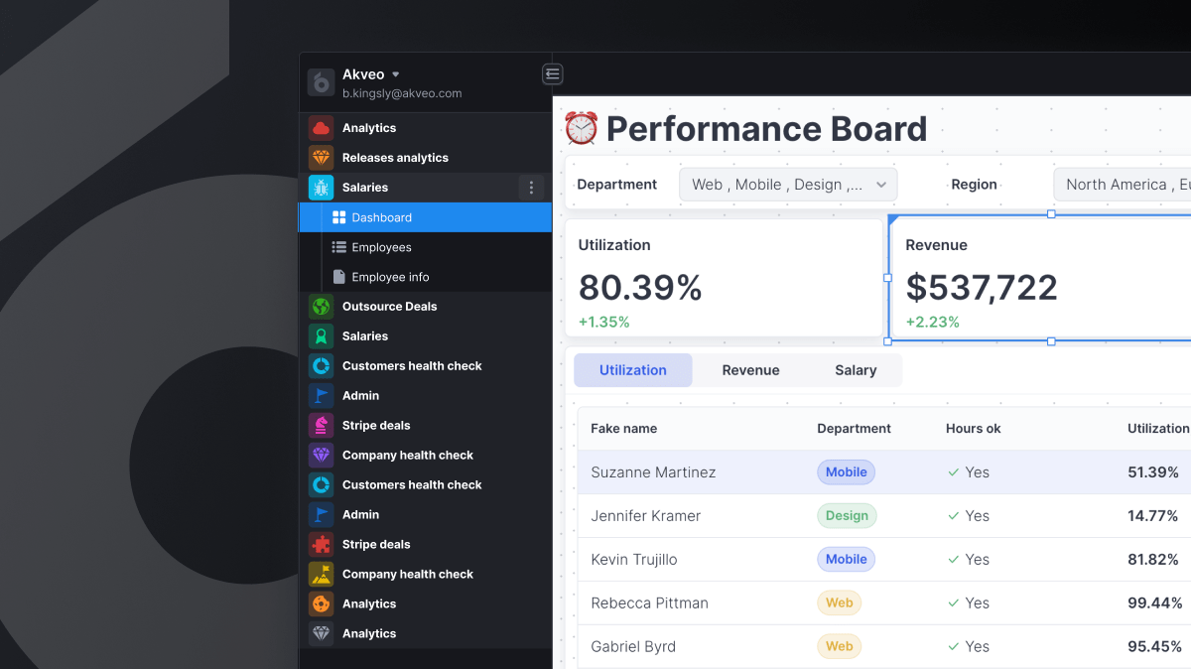Go to the Dashboard page
The height and width of the screenshot is (669, 1191).
pyautogui.click(x=382, y=216)
